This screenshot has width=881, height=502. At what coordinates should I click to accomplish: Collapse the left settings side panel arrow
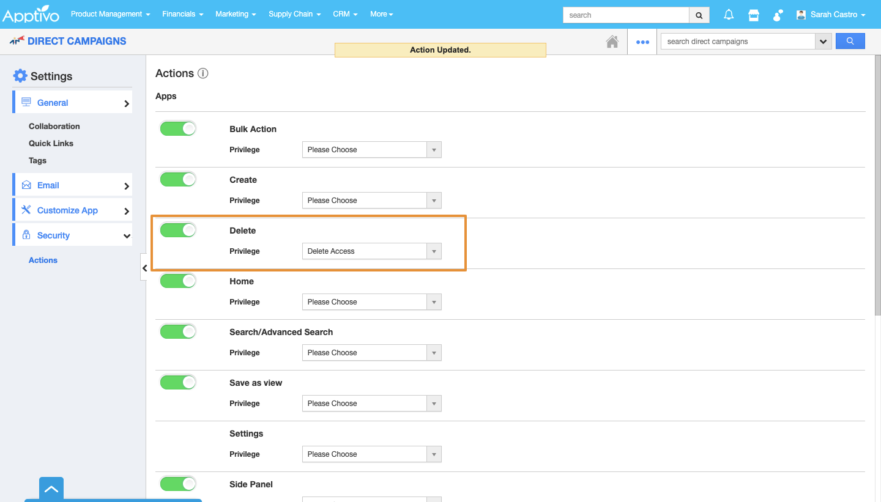(144, 268)
